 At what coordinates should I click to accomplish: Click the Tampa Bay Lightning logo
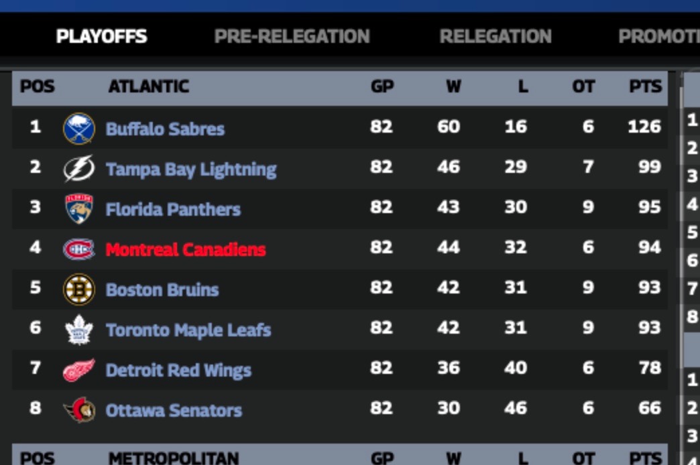click(x=78, y=168)
